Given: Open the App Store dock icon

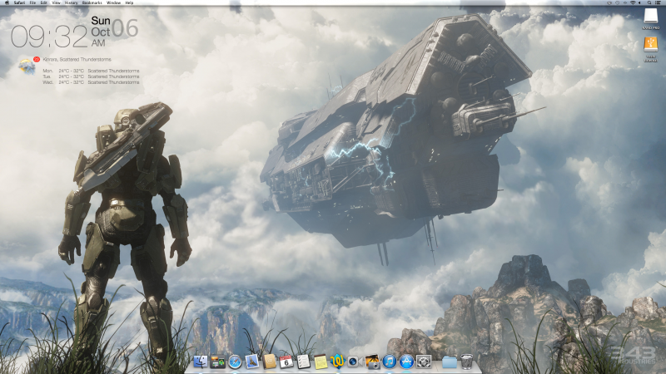Looking at the screenshot, I should (406, 362).
